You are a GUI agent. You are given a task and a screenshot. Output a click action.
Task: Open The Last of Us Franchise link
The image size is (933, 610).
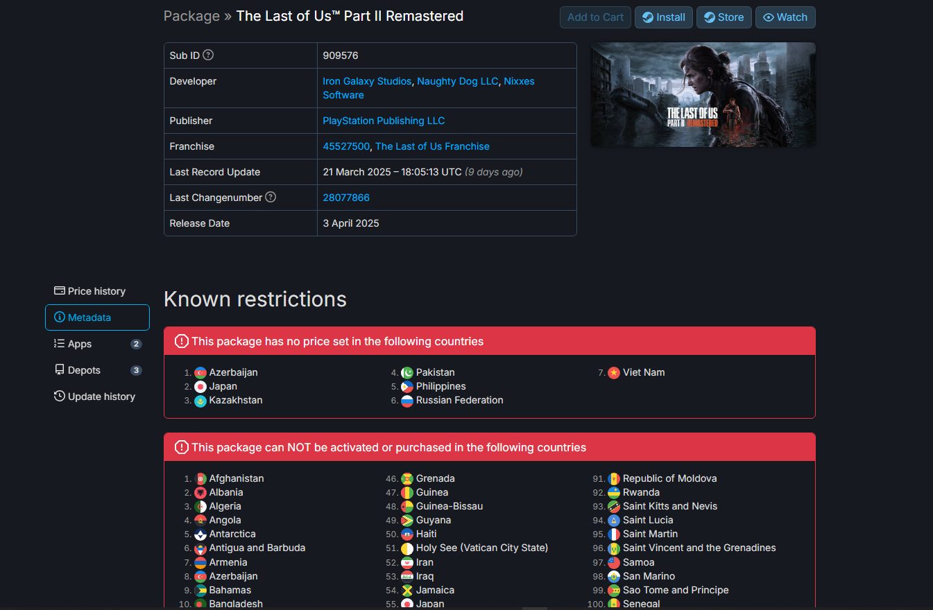(x=432, y=146)
